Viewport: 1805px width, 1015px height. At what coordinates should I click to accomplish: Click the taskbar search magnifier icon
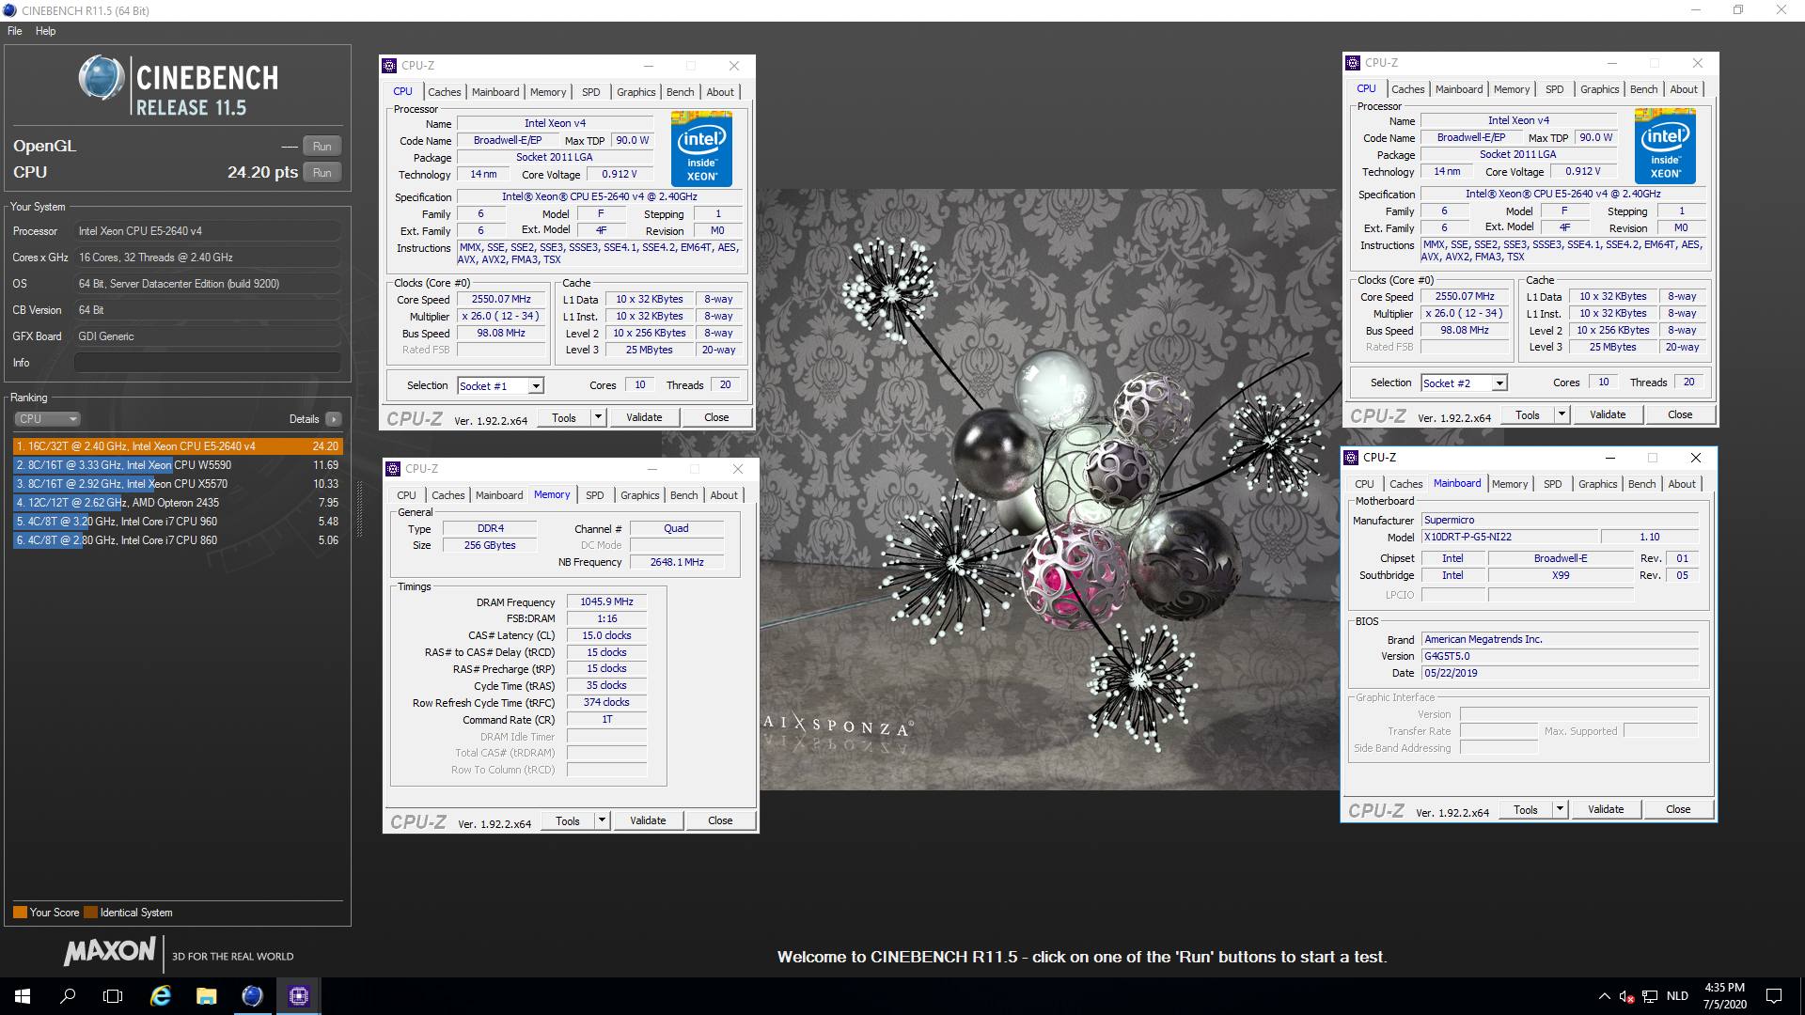[x=68, y=996]
